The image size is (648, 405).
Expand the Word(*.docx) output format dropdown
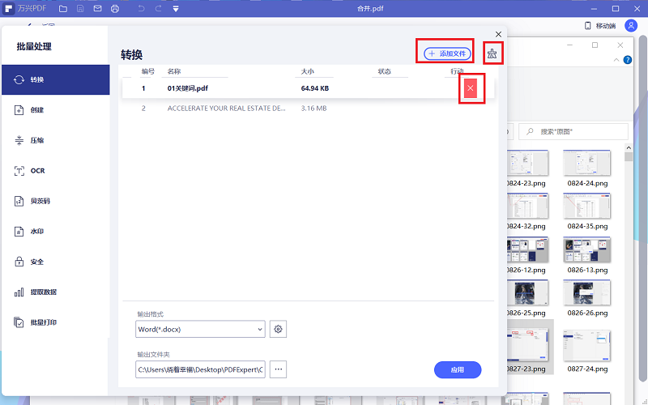tap(200, 329)
